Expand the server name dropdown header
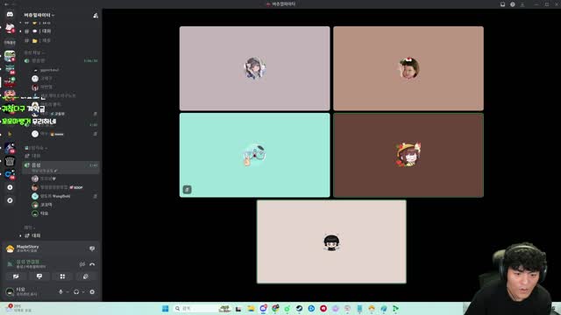 tap(39, 15)
